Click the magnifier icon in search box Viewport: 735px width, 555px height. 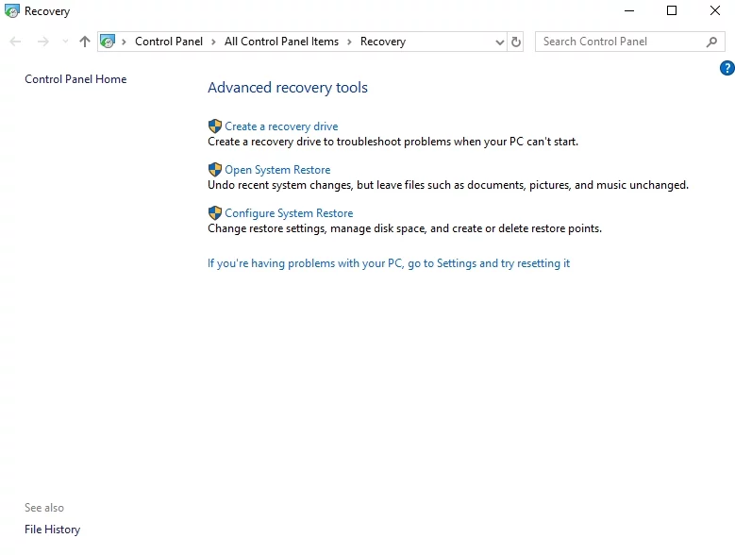click(x=712, y=42)
